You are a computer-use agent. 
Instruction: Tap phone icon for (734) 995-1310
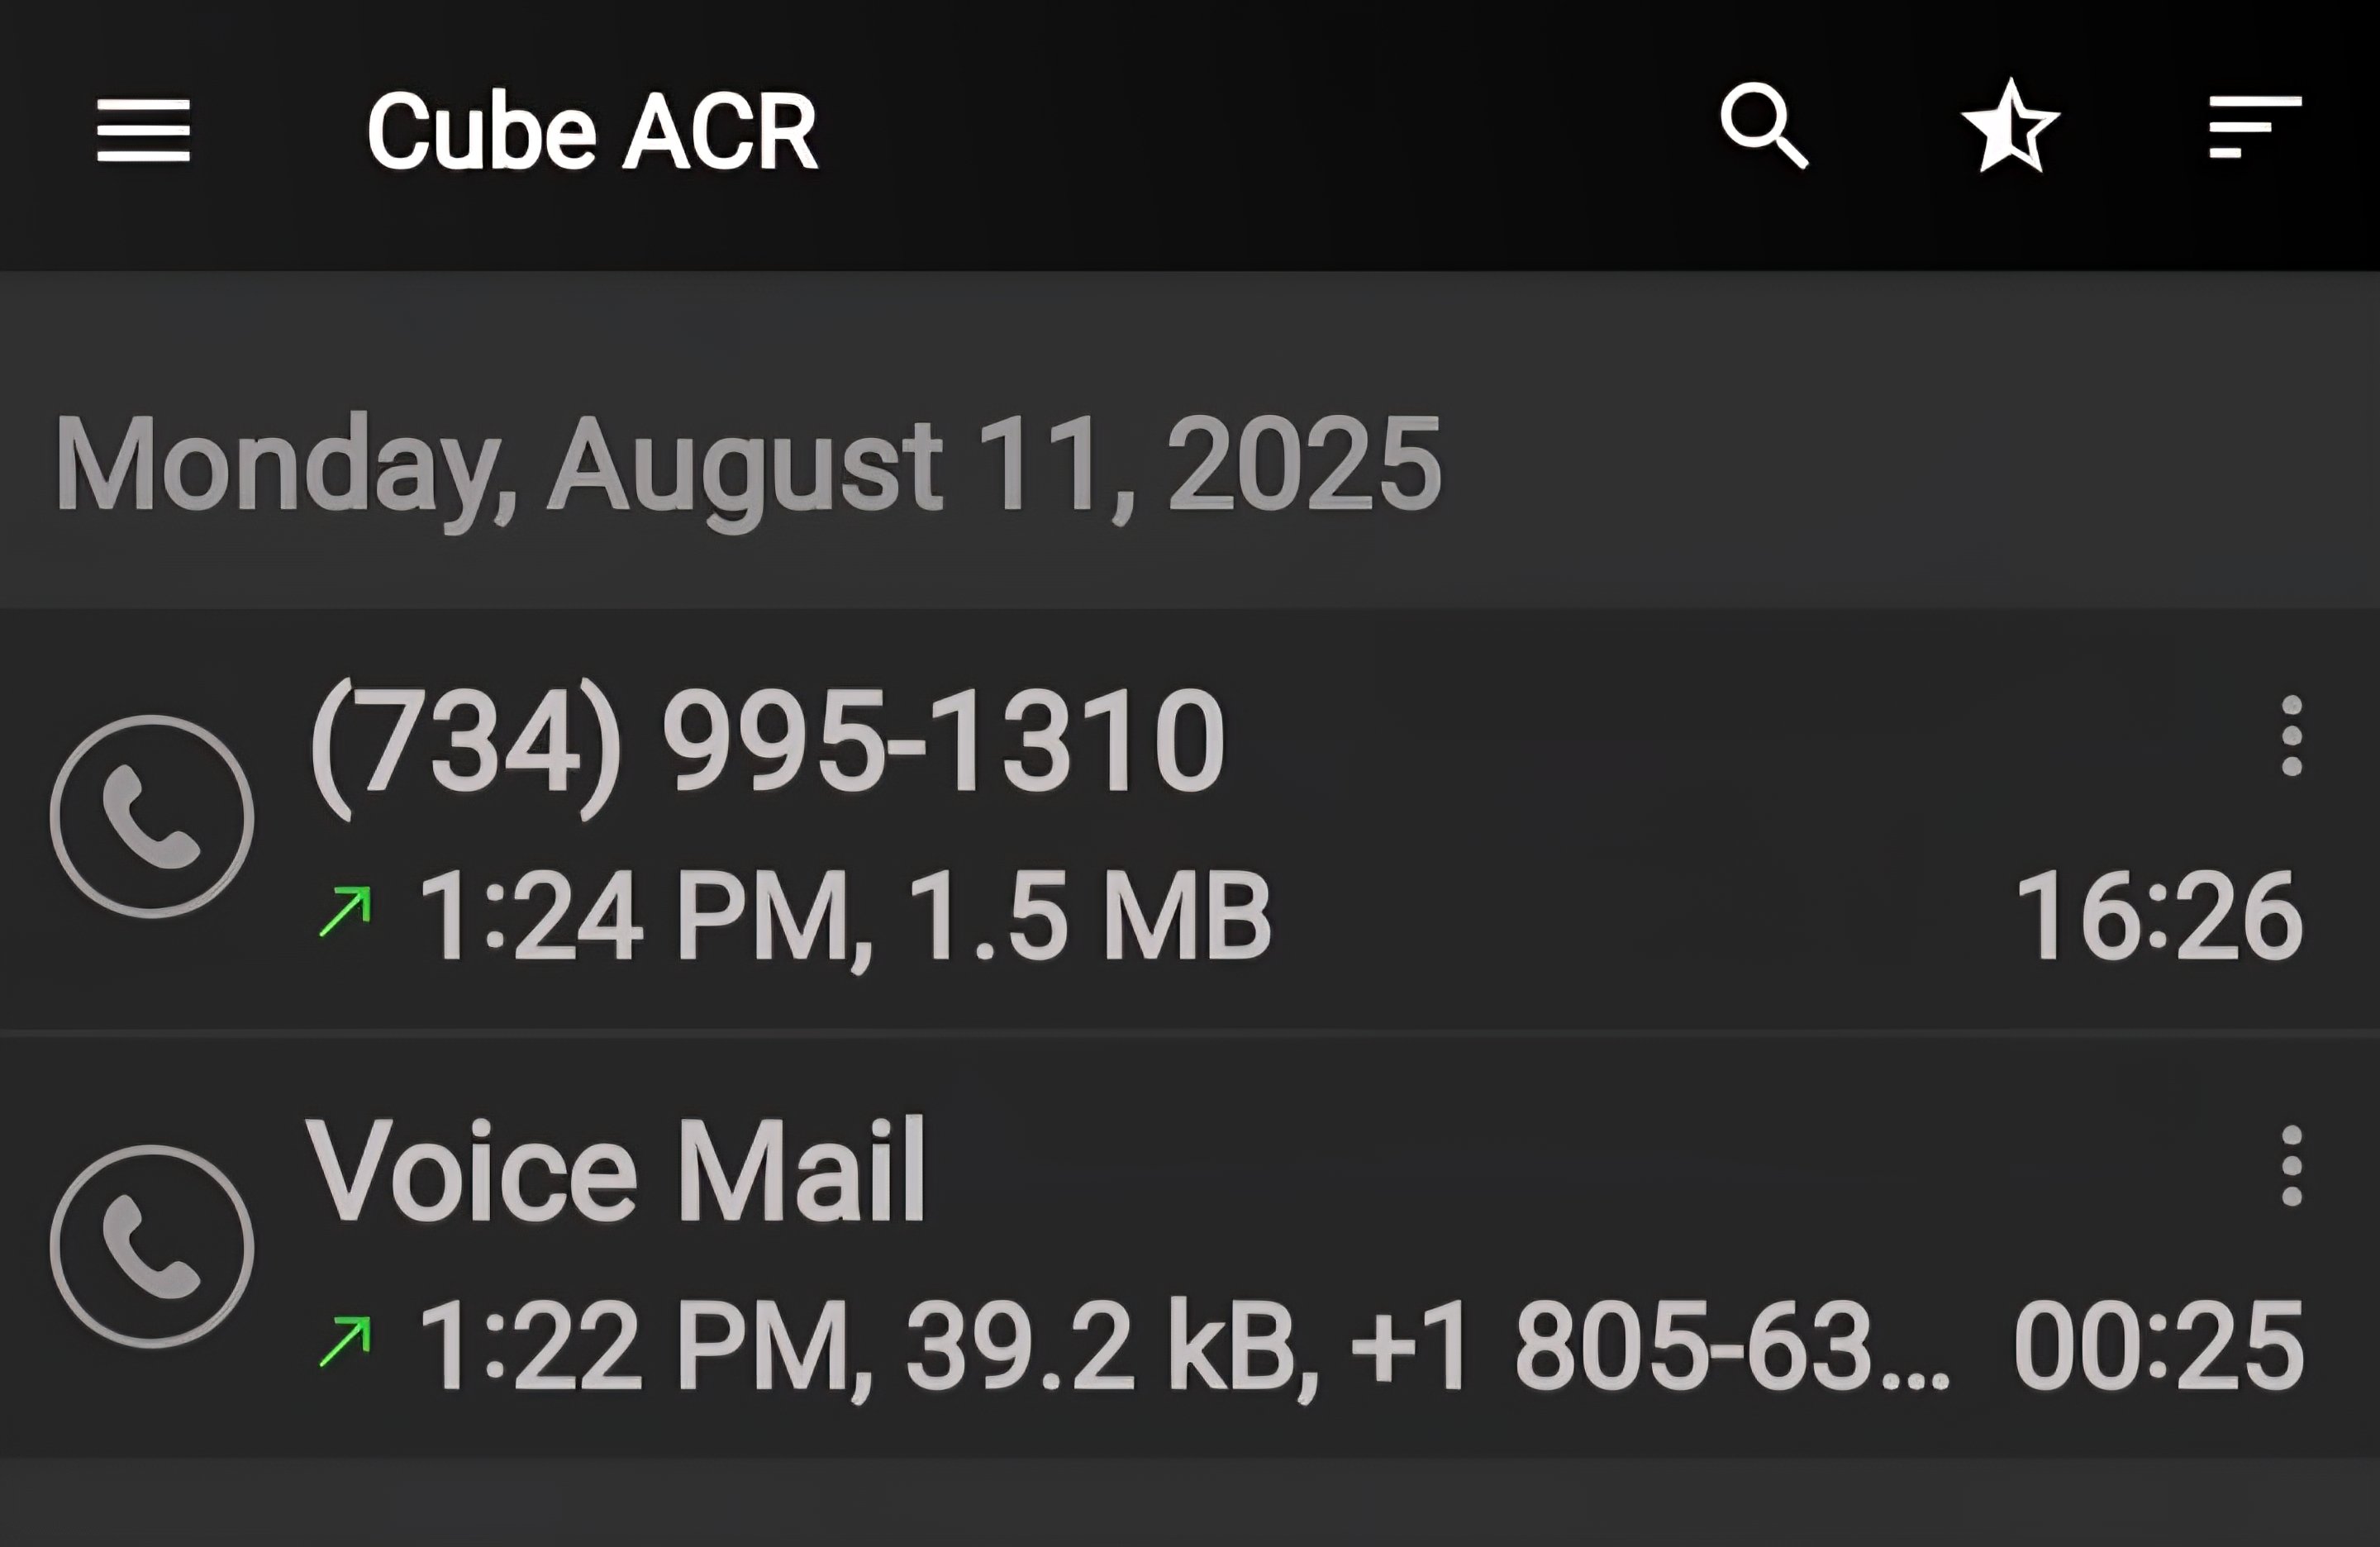(152, 816)
